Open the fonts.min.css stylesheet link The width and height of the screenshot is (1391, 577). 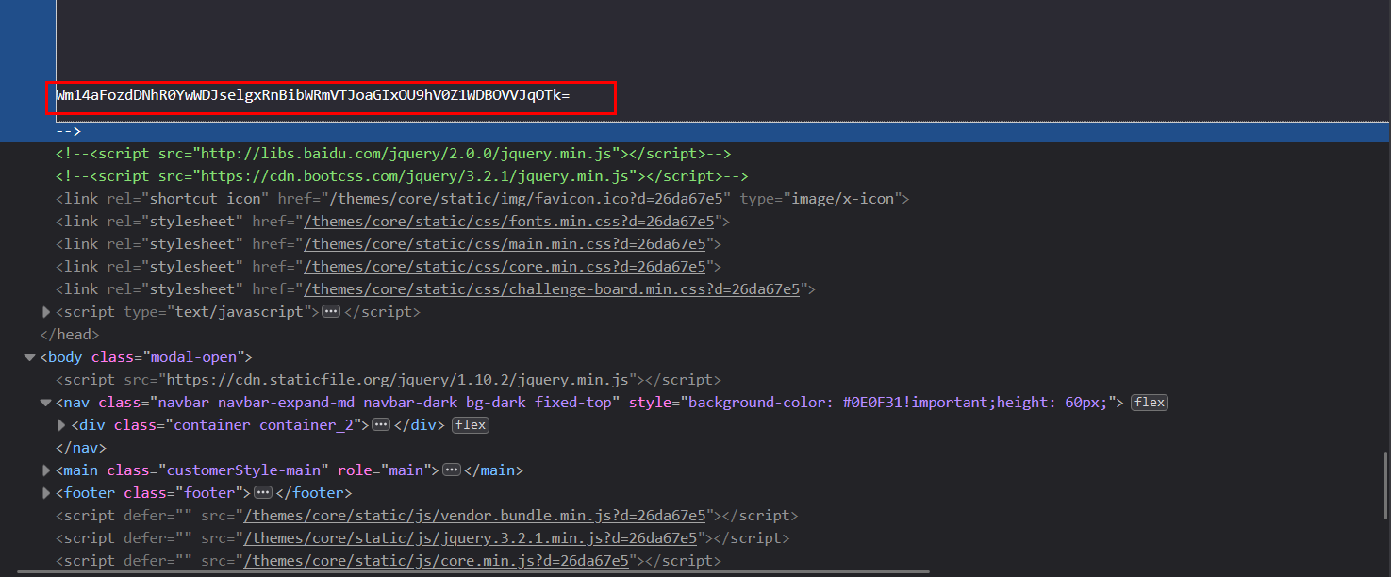point(510,222)
